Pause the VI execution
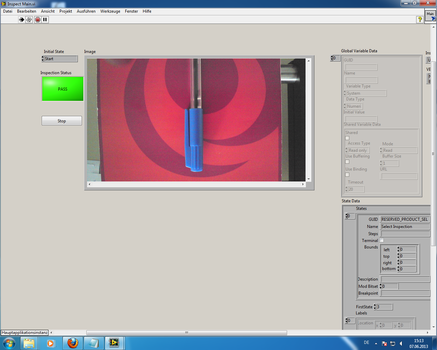Screen dimensions: 437x350 coord(45,19)
